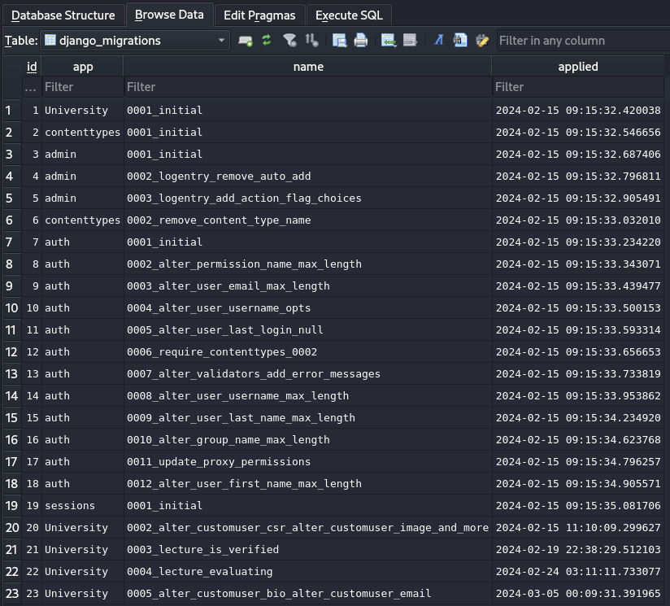670x606 pixels.
Task: Click the contenttypes cell in row 2
Action: pyautogui.click(x=83, y=133)
